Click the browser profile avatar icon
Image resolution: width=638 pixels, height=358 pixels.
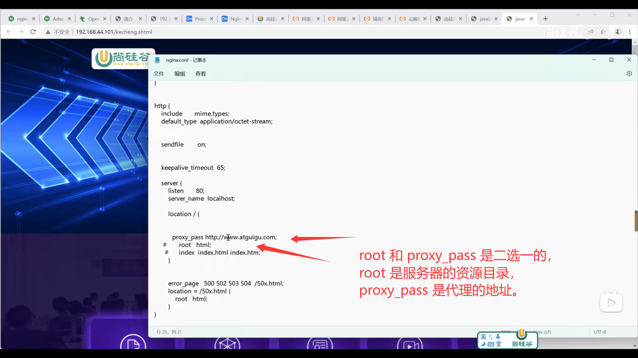[x=618, y=32]
